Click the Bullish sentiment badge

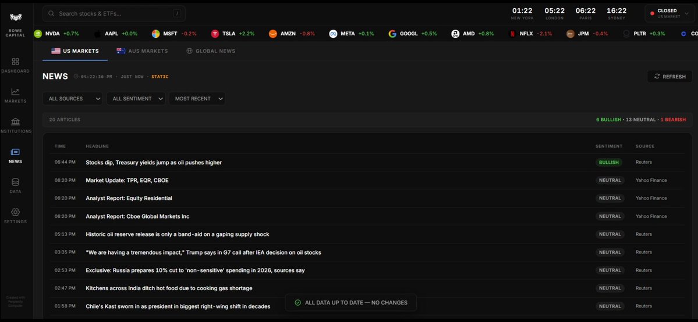coord(608,162)
